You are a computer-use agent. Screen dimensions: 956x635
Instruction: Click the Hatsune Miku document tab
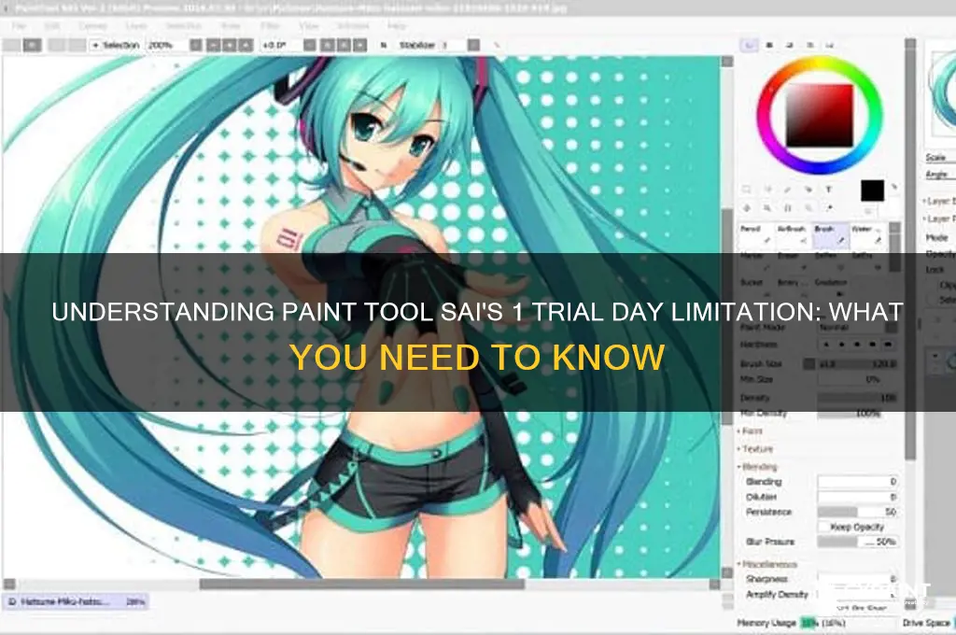click(x=76, y=602)
